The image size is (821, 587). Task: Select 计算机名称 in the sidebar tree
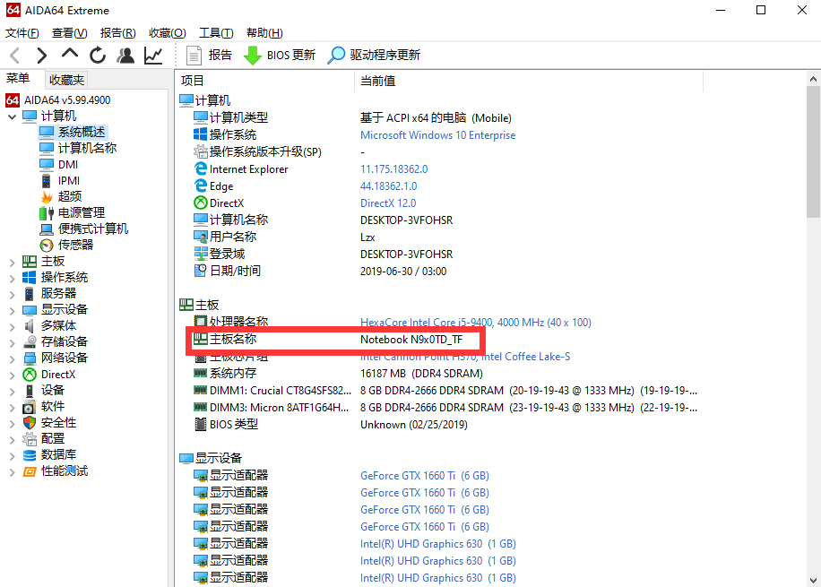pyautogui.click(x=88, y=148)
